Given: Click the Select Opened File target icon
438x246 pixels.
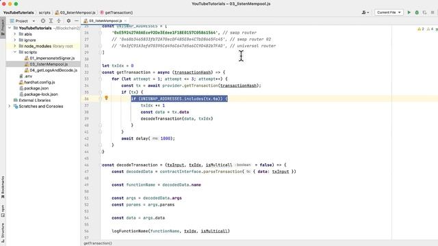Looking at the screenshot, I should point(43,21).
